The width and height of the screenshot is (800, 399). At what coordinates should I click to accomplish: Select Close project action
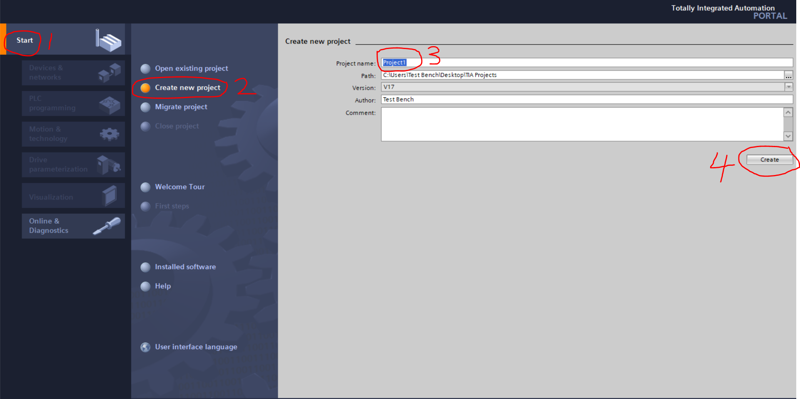click(x=177, y=126)
